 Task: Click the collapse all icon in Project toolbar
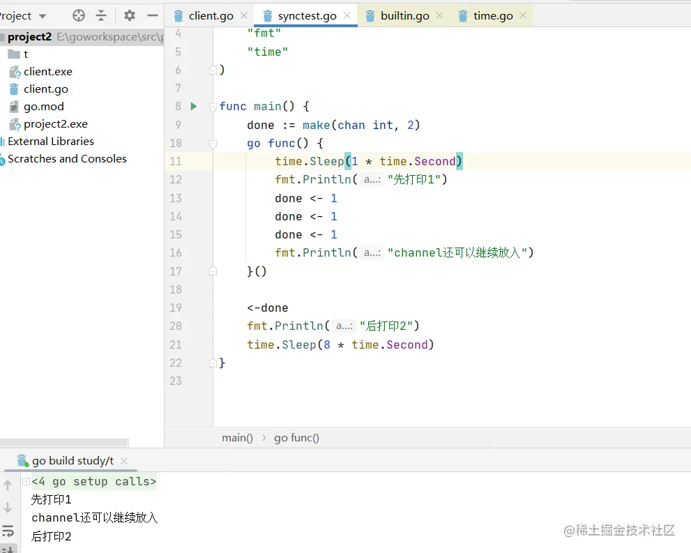[101, 16]
